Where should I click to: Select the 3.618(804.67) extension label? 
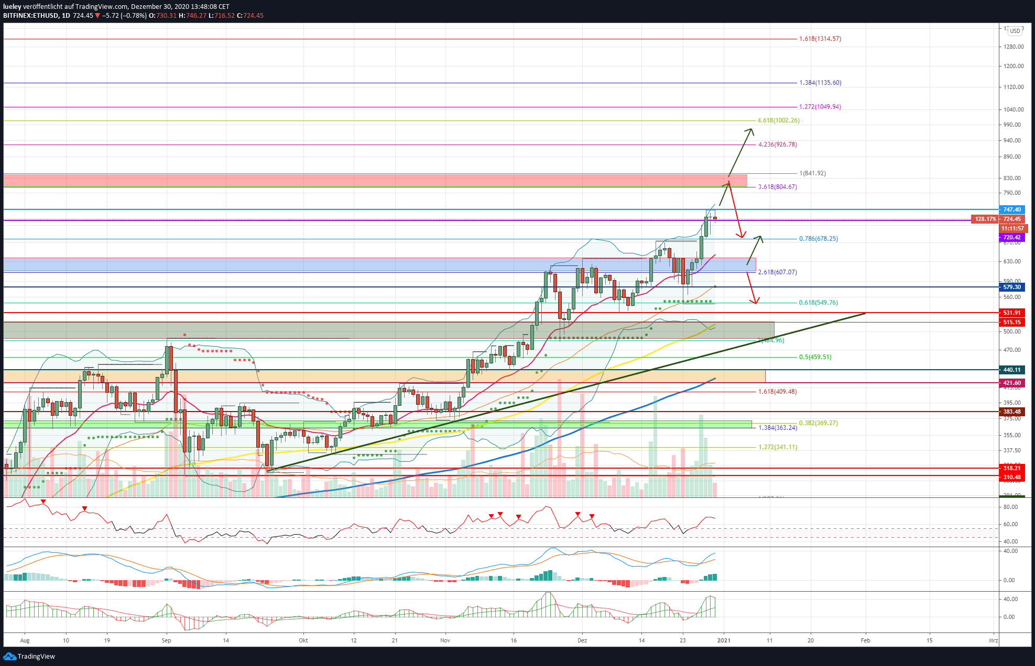pyautogui.click(x=778, y=187)
